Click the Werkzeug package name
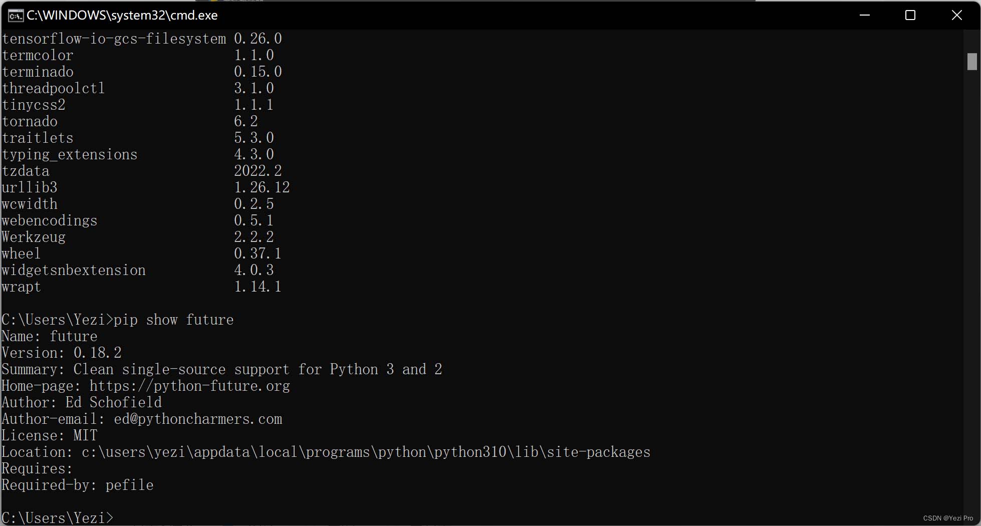 pyautogui.click(x=34, y=237)
